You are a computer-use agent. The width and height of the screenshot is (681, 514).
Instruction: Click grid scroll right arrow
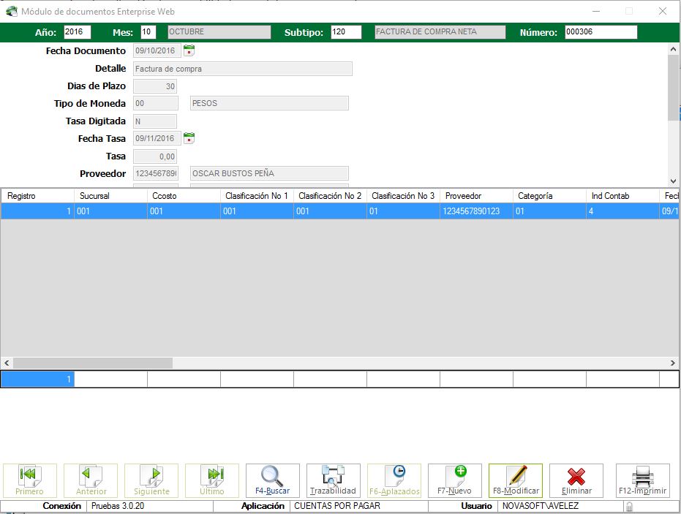click(673, 363)
